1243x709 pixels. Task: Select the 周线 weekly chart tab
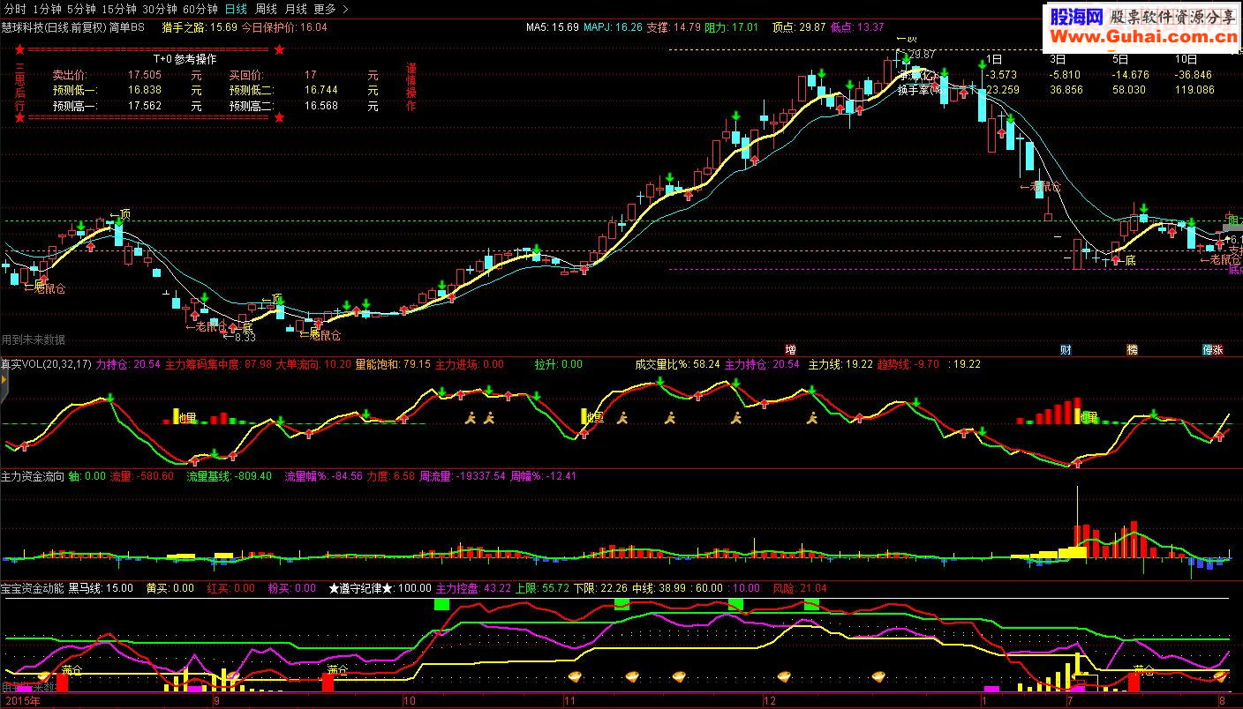tap(266, 9)
